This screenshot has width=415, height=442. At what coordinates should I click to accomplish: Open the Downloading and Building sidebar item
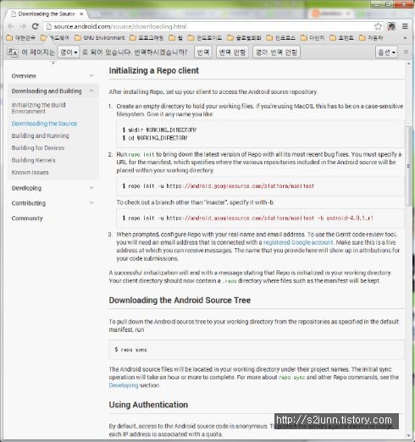coord(47,91)
